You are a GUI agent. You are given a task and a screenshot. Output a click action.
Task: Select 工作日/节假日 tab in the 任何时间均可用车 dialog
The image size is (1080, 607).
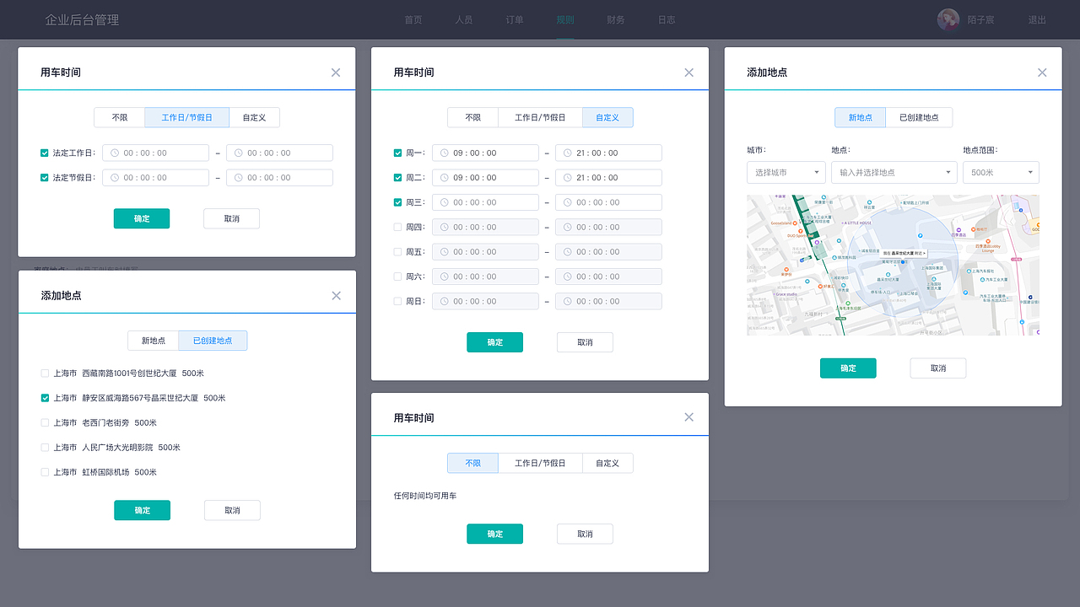[540, 463]
